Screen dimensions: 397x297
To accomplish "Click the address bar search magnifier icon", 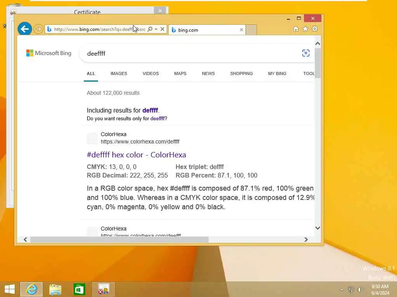I will (x=150, y=29).
